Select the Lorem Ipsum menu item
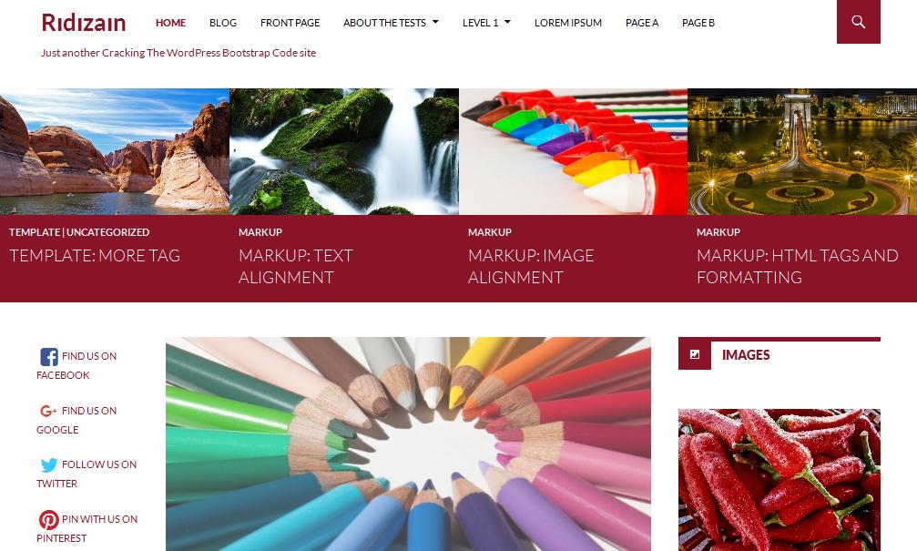917x551 pixels. click(x=568, y=23)
